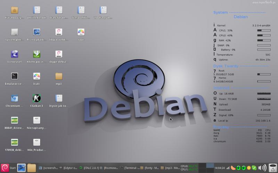Screen dimensions: 278x173
Task: Open the mp3 folder on the desktop
Action: (x=59, y=76)
